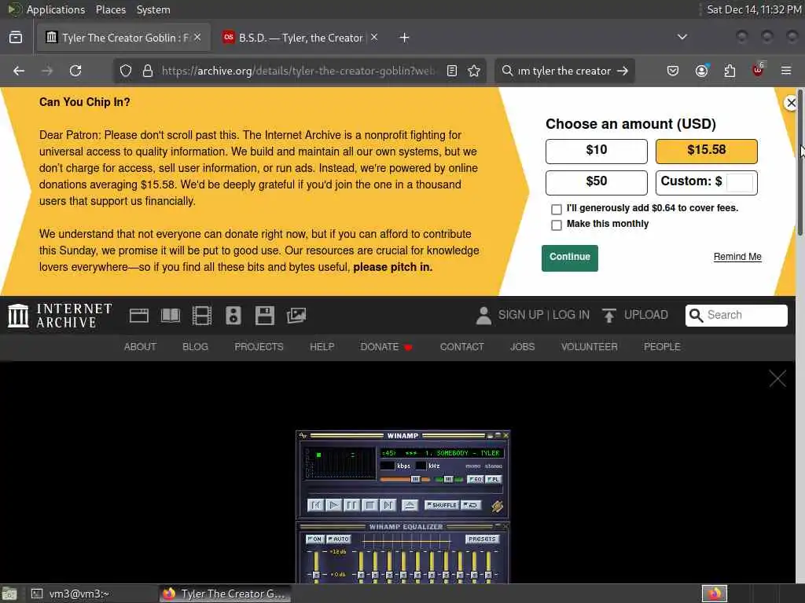Toggle Firefox reader view icon

452,71
